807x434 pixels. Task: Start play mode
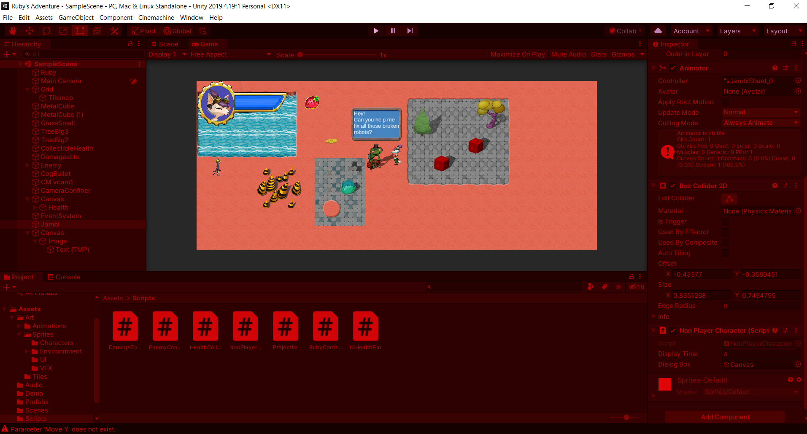click(x=376, y=31)
